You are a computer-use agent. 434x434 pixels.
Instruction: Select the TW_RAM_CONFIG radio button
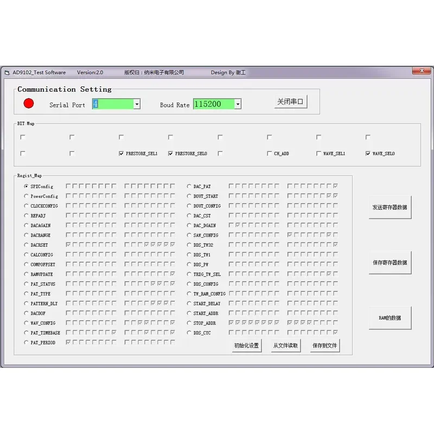point(189,293)
